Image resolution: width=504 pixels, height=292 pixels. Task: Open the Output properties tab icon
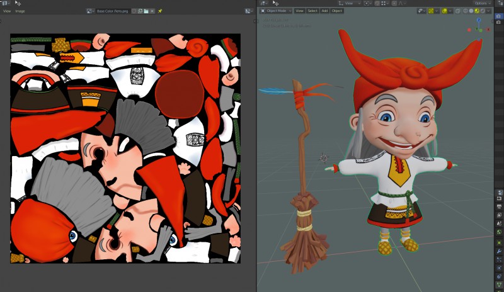(499, 206)
